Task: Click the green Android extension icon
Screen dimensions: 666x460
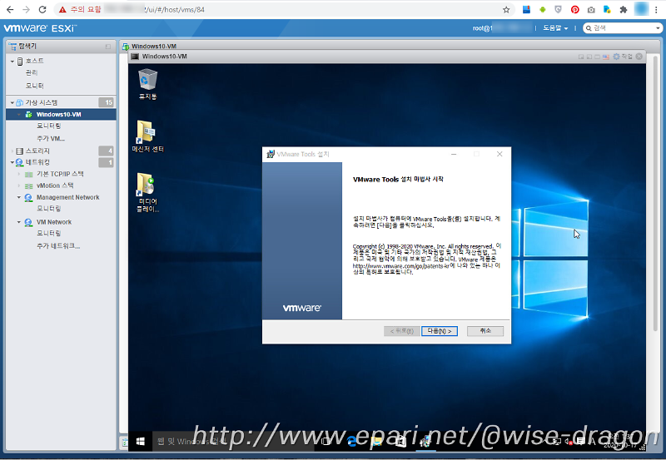Action: [x=543, y=9]
